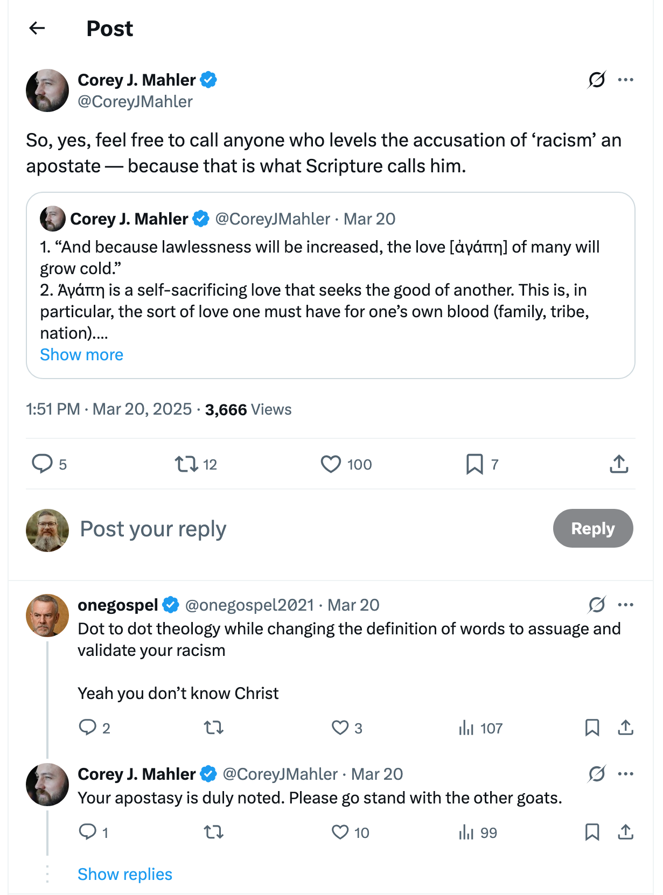Expand quoted post with Show more
This screenshot has height=895, width=663.
tap(82, 355)
